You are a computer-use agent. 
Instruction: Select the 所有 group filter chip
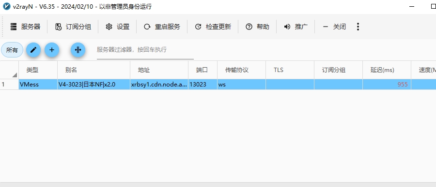pyautogui.click(x=12, y=50)
